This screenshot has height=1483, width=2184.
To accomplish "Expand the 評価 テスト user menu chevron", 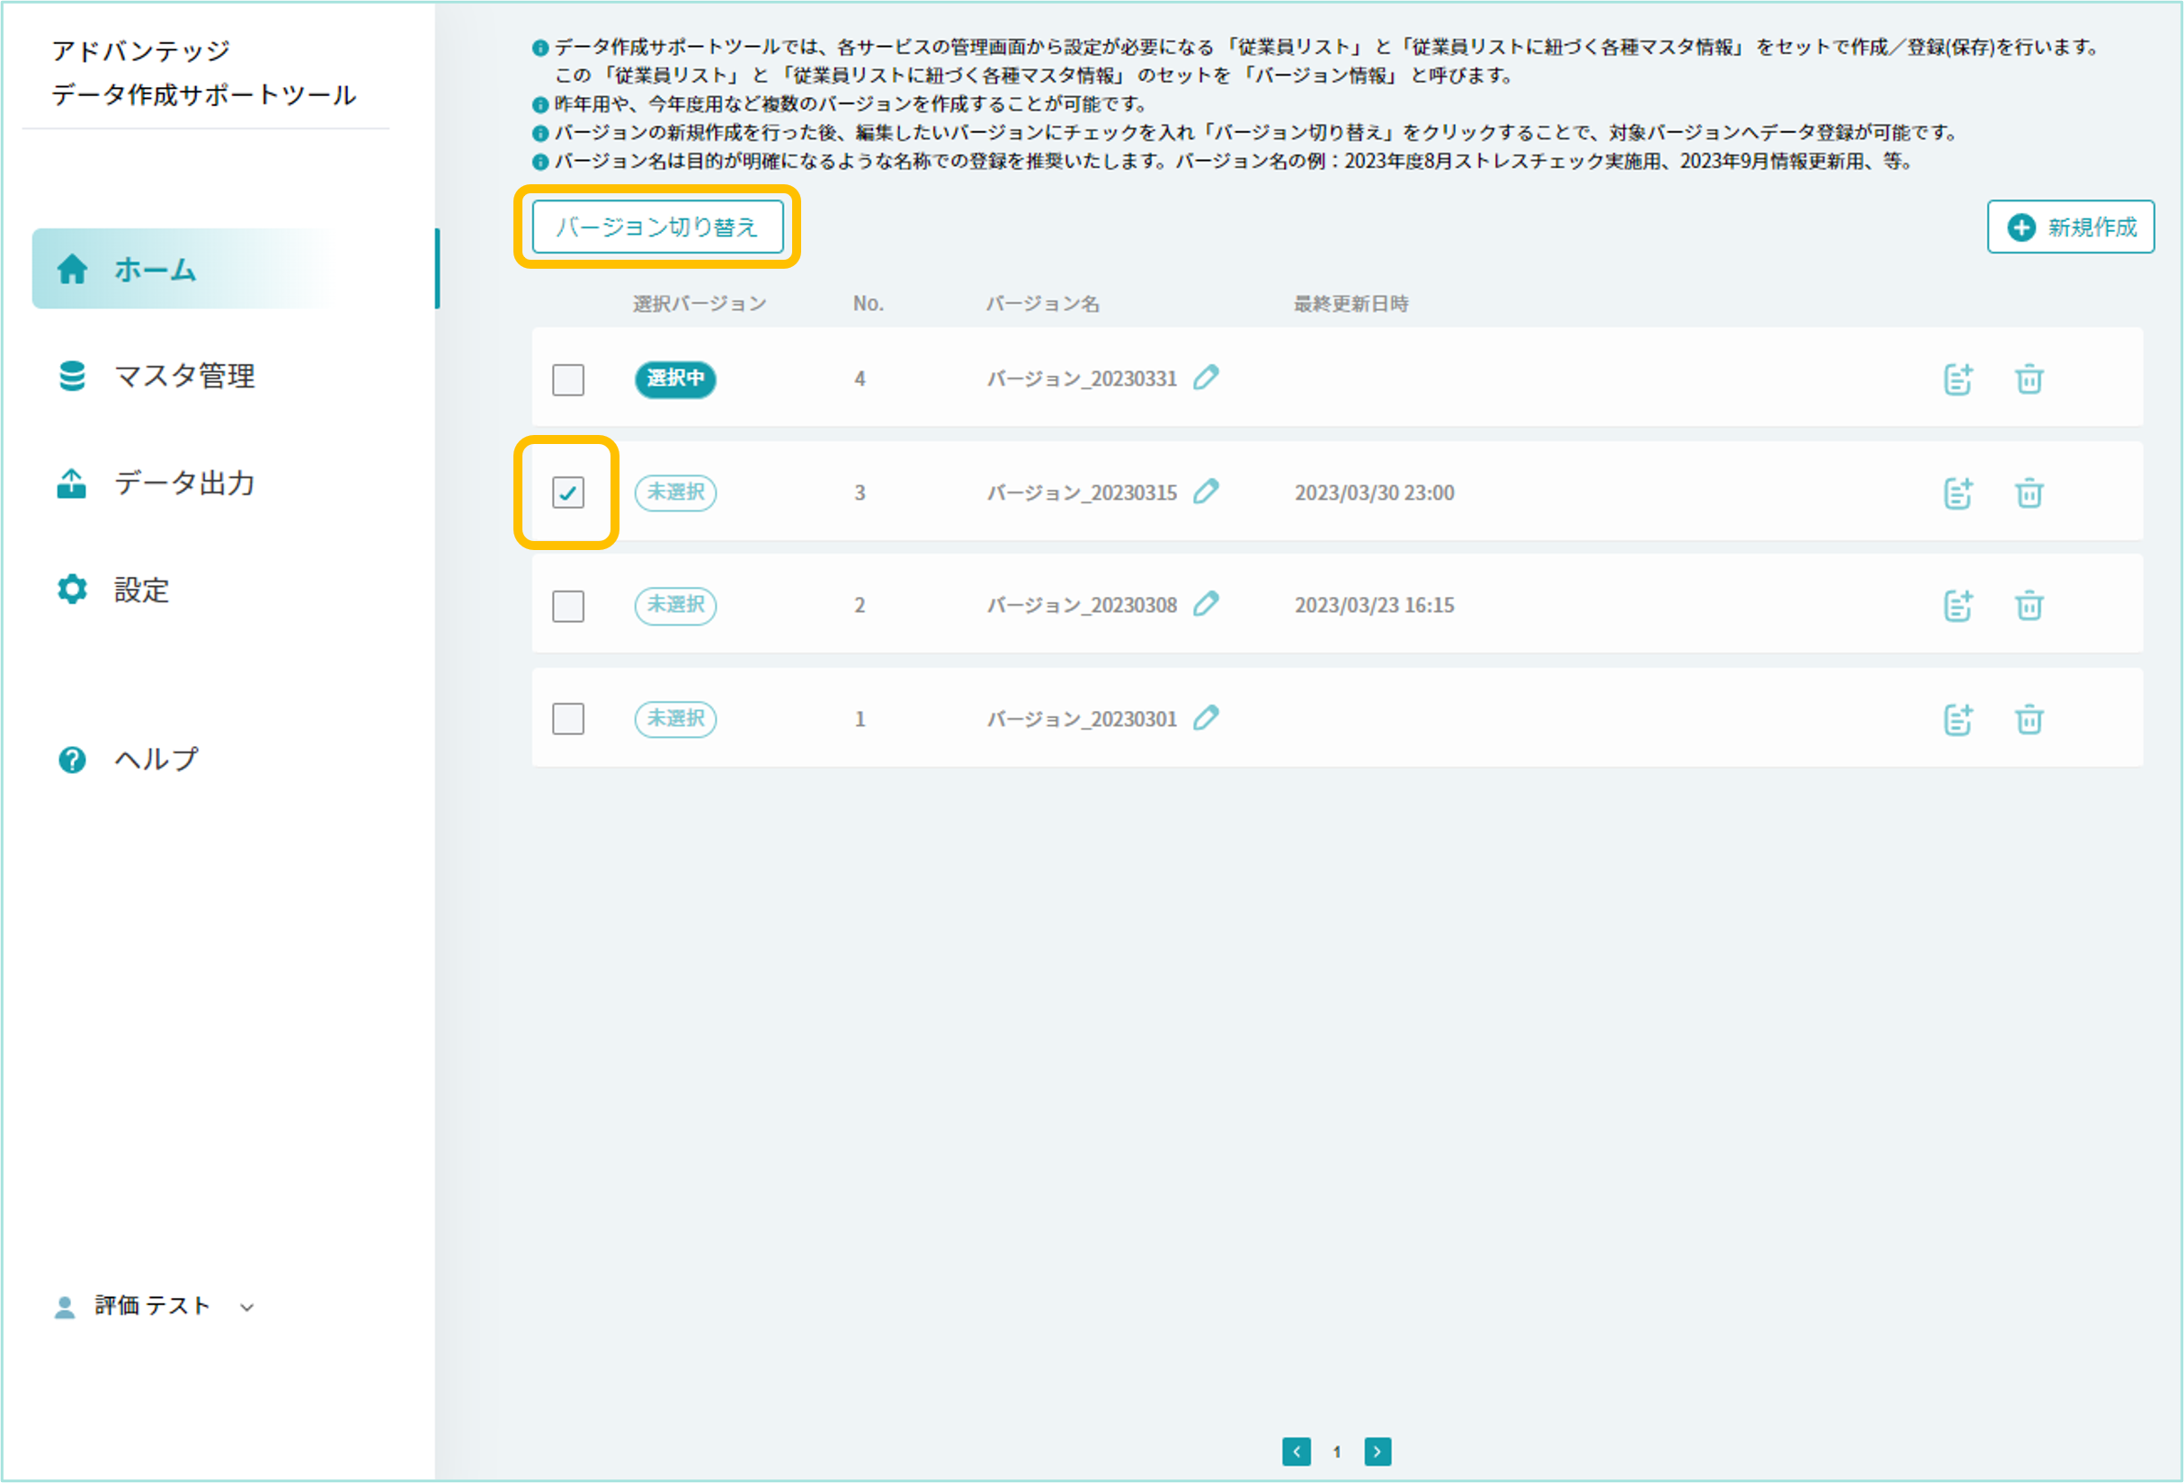I will pos(247,1308).
